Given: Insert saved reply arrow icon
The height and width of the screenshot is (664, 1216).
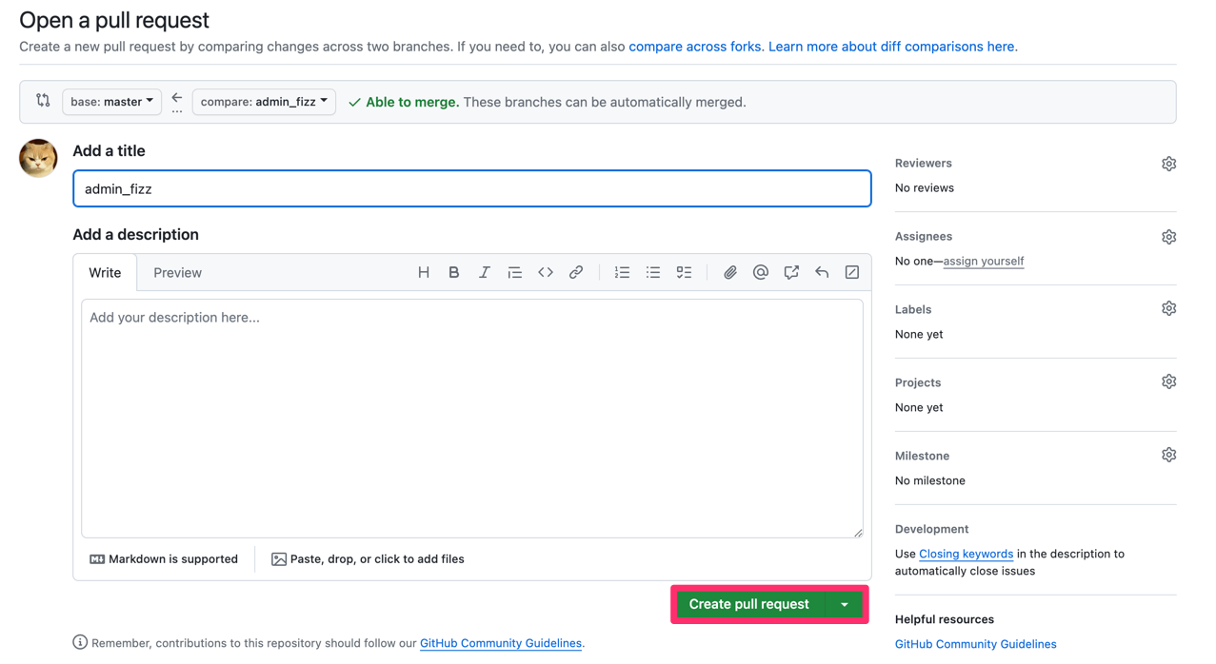Looking at the screenshot, I should (822, 272).
